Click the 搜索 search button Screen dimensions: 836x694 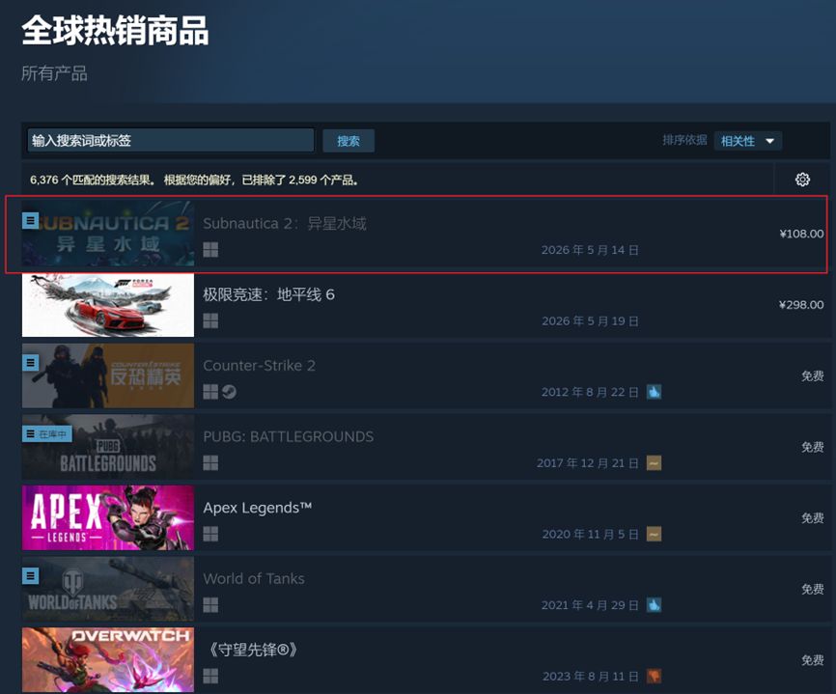click(348, 141)
